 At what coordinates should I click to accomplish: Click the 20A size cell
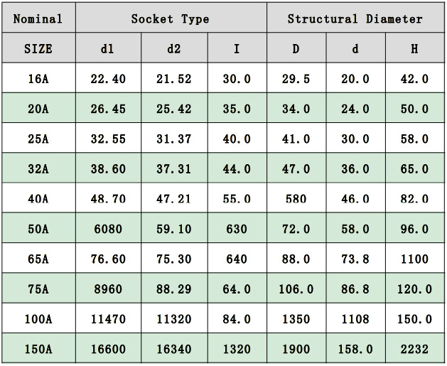coord(38,109)
